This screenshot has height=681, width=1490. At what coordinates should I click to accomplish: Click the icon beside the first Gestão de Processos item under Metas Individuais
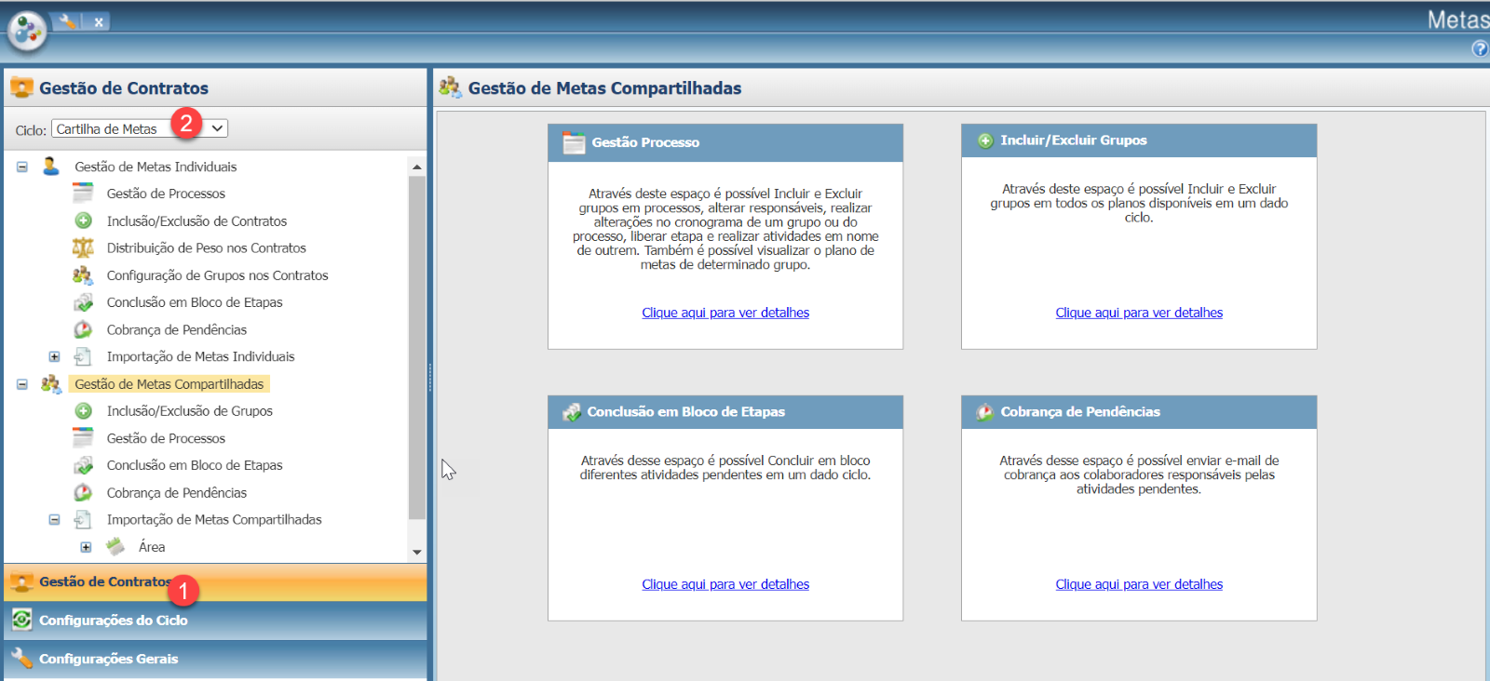(83, 194)
